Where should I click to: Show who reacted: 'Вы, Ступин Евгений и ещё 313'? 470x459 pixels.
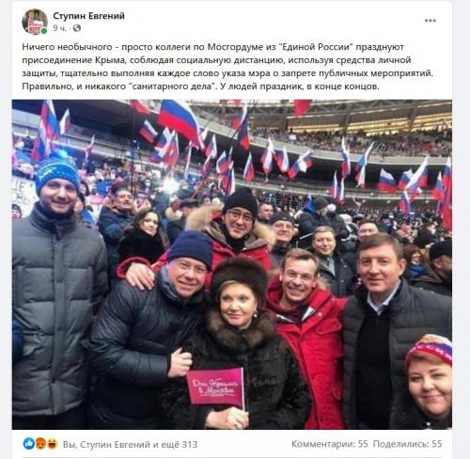click(x=130, y=444)
